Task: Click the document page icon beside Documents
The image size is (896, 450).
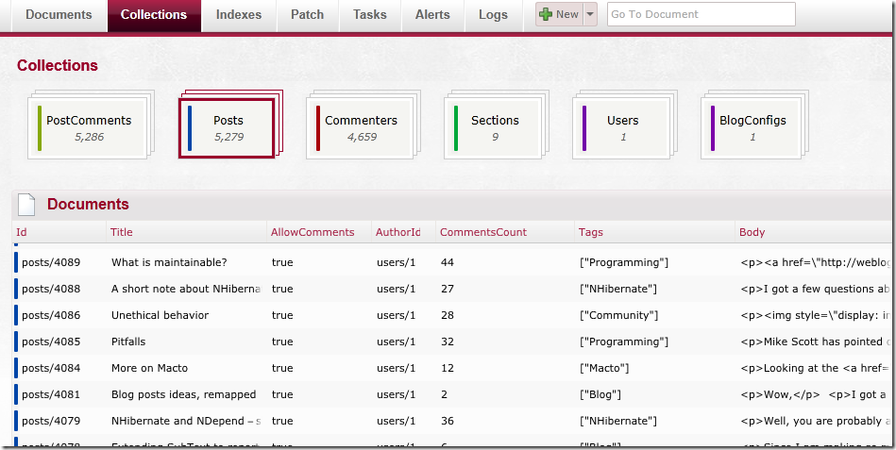Action: click(x=26, y=205)
